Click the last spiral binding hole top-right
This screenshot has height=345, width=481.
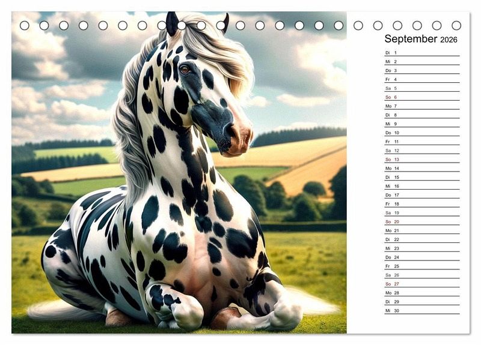pos(456,25)
